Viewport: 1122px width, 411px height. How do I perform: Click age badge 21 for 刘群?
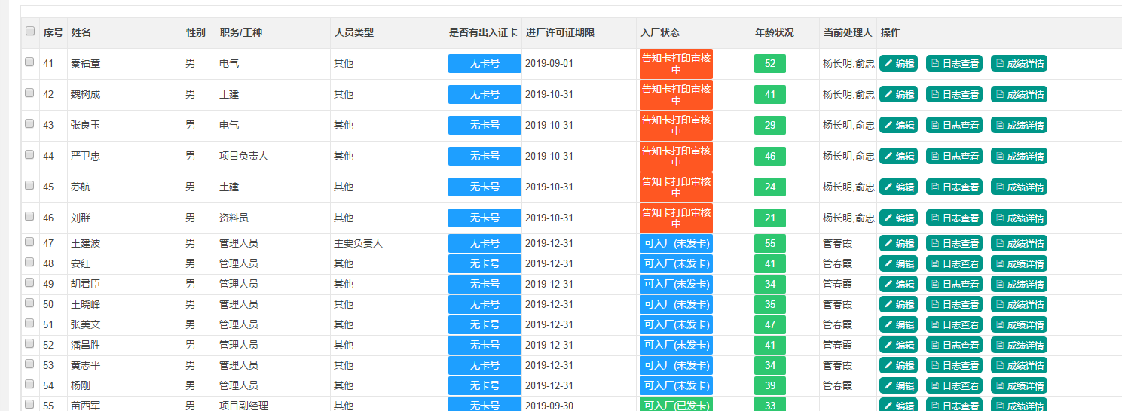click(770, 218)
